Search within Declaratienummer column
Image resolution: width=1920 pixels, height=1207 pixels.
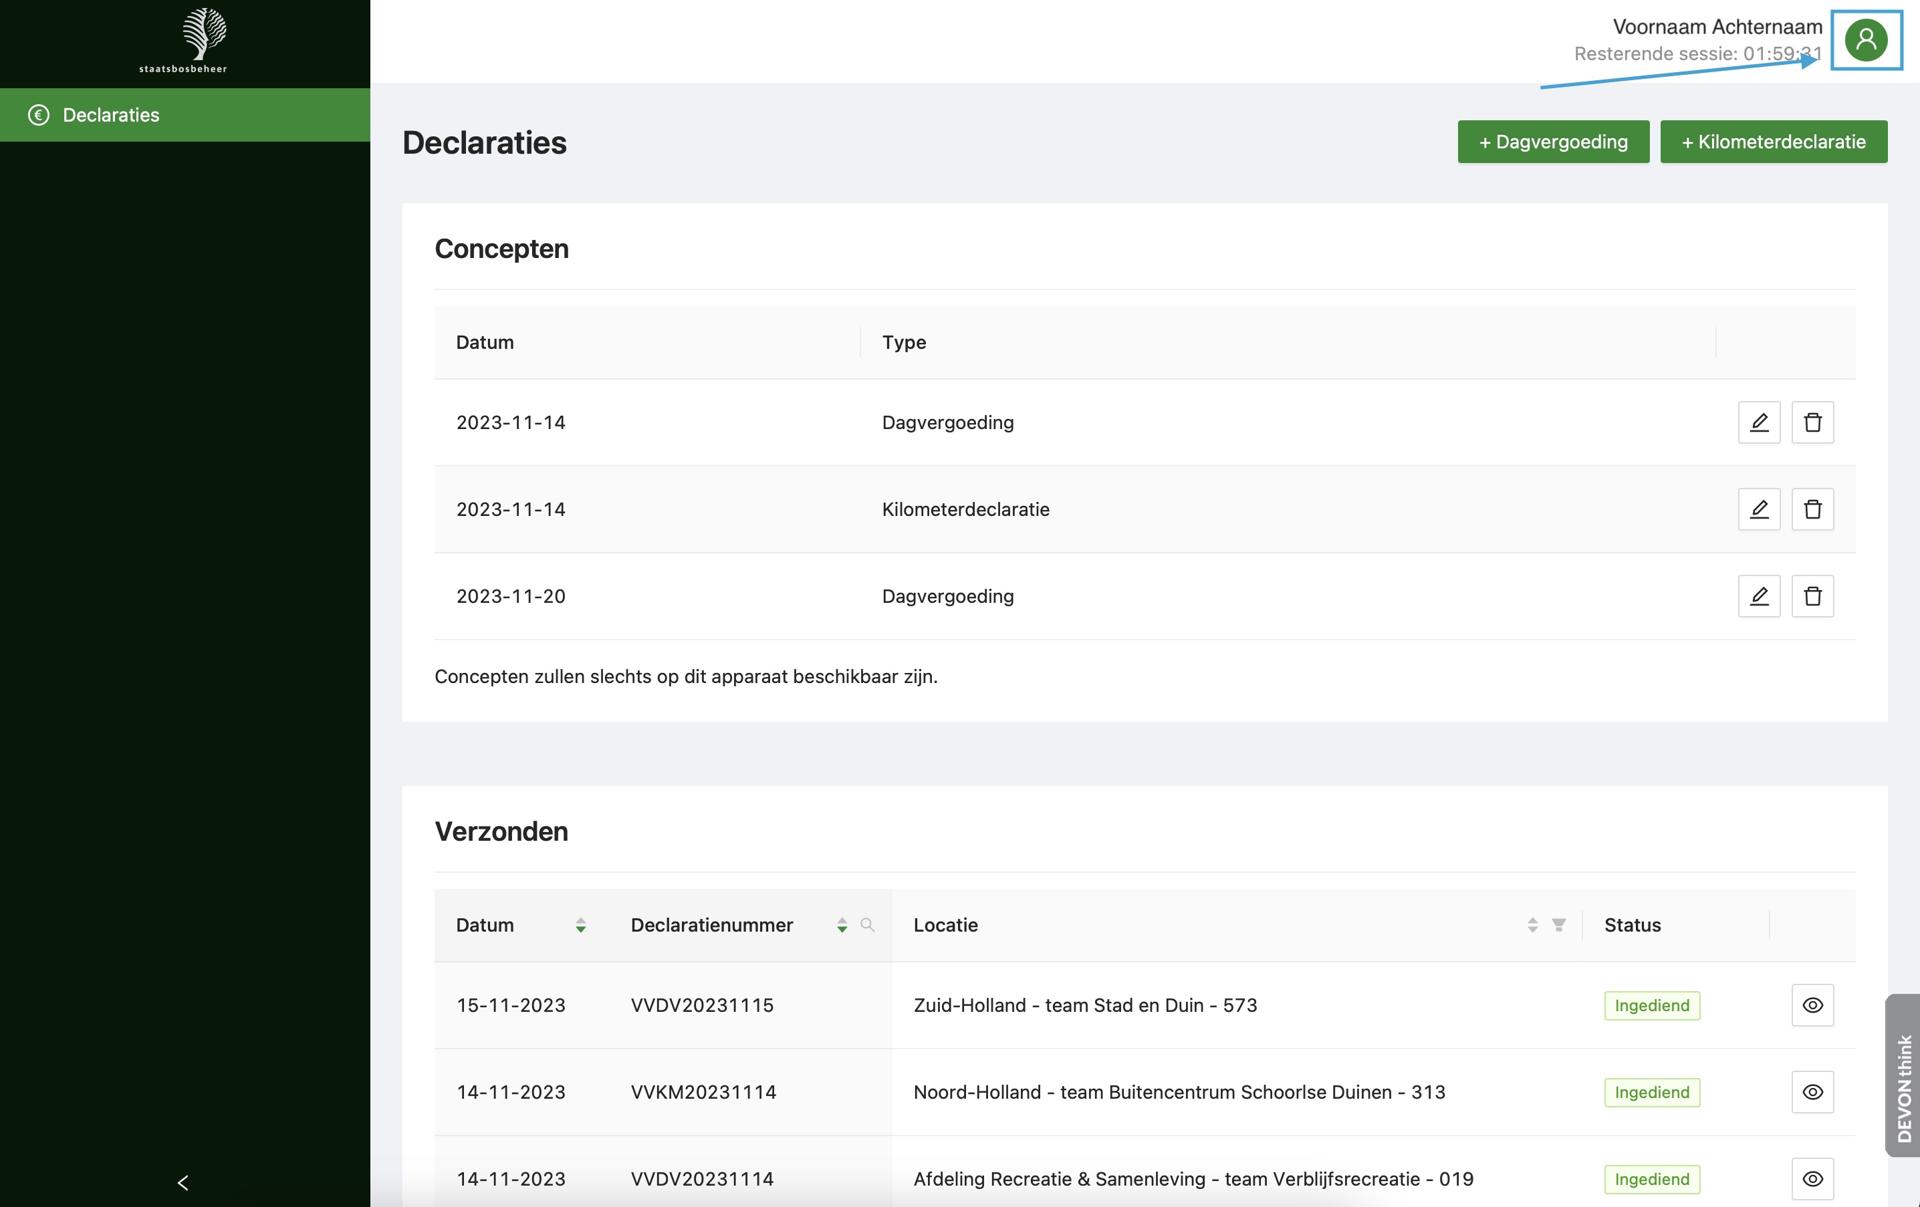(x=868, y=925)
